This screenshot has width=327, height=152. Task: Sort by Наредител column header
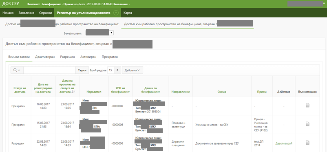94,92
